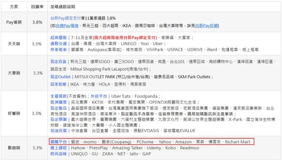Open the 台新Pay綁定支付 link
282x160 pixels.
(x=66, y=18)
